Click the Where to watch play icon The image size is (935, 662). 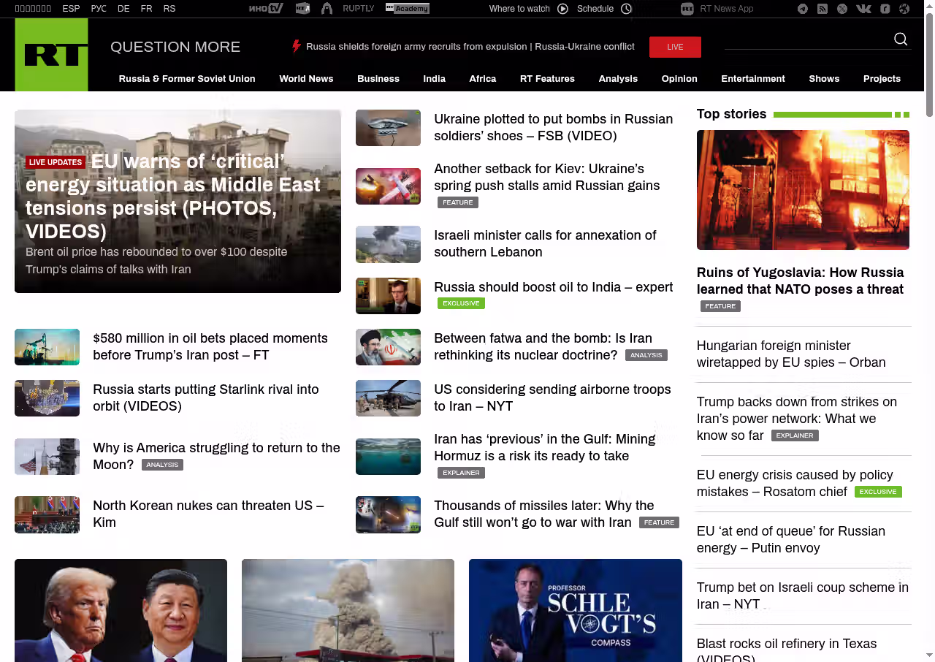562,9
